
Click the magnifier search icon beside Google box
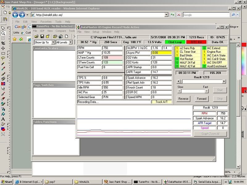pyautogui.click(x=233, y=15)
